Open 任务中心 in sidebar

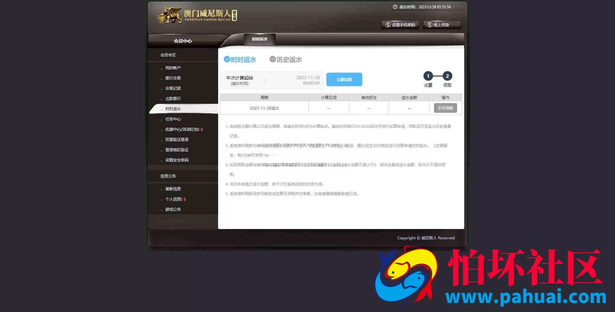click(x=173, y=119)
